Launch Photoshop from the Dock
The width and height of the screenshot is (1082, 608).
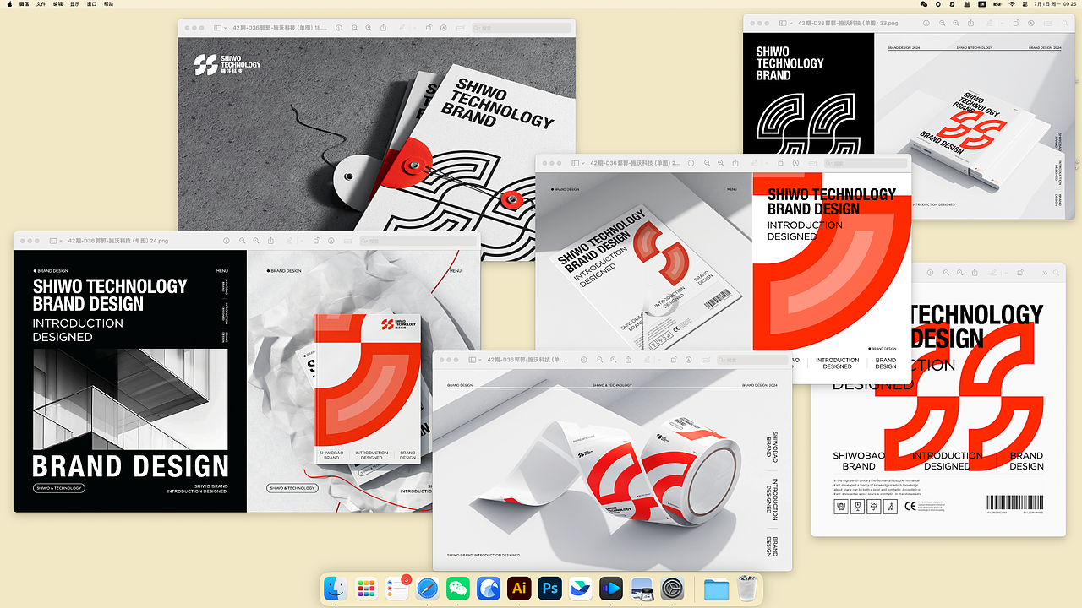click(x=551, y=589)
